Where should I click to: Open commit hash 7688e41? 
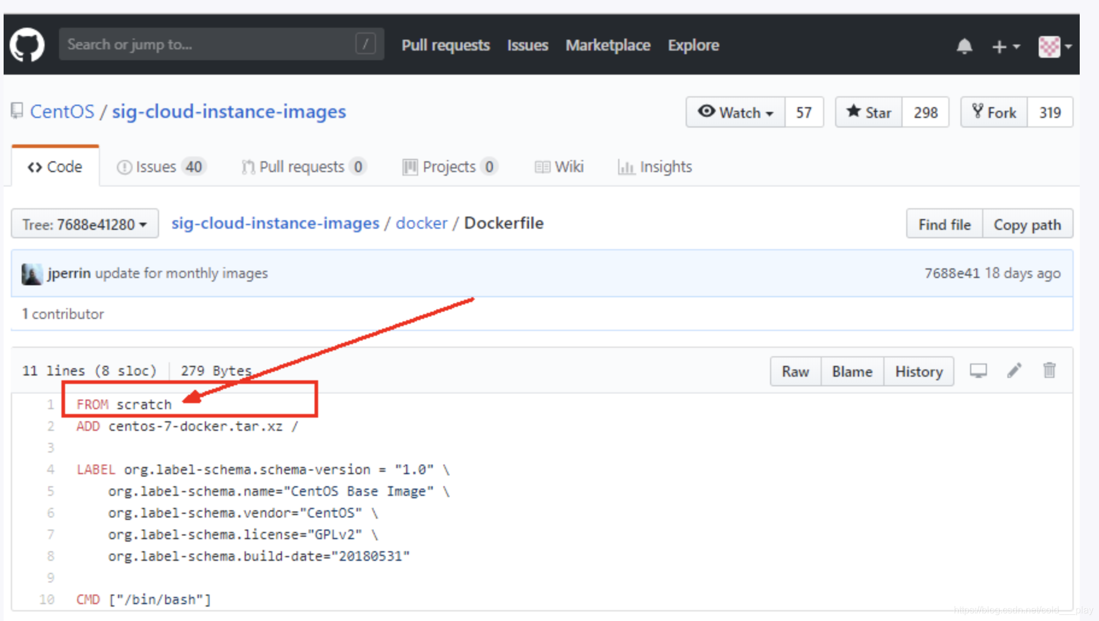952,273
